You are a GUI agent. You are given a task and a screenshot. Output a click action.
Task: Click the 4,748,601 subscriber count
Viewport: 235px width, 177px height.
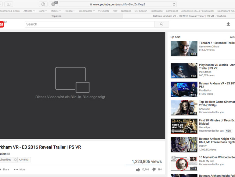[x=24, y=160]
